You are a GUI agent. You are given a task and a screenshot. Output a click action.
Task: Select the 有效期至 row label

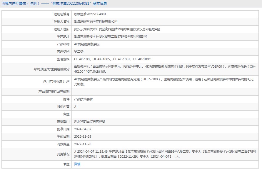pyautogui.click(x=63, y=144)
